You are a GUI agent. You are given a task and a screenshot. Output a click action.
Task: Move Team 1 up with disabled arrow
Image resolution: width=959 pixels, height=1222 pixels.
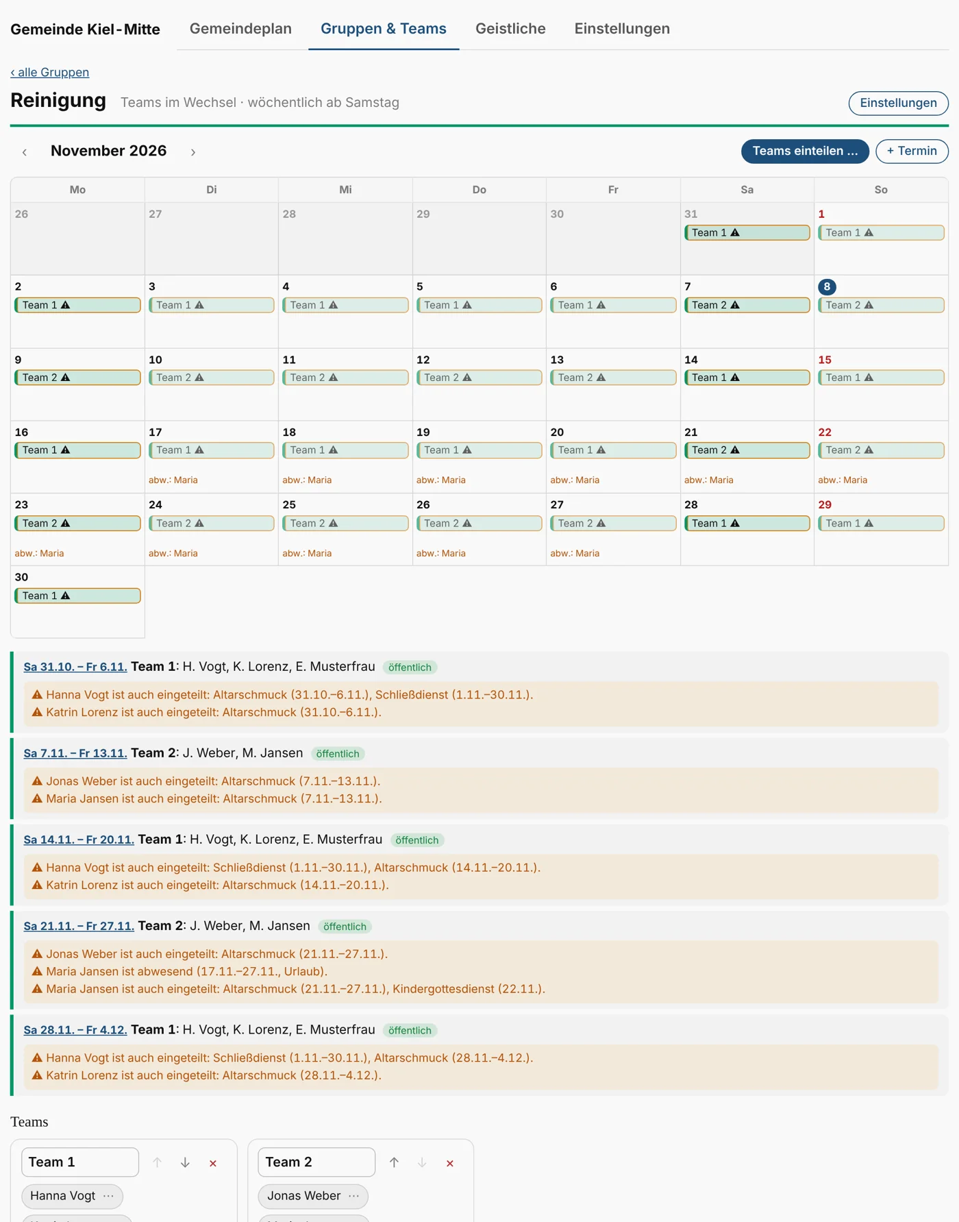tap(157, 1163)
